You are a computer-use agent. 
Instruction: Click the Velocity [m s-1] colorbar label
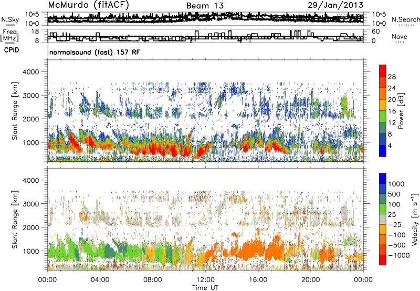click(x=415, y=219)
